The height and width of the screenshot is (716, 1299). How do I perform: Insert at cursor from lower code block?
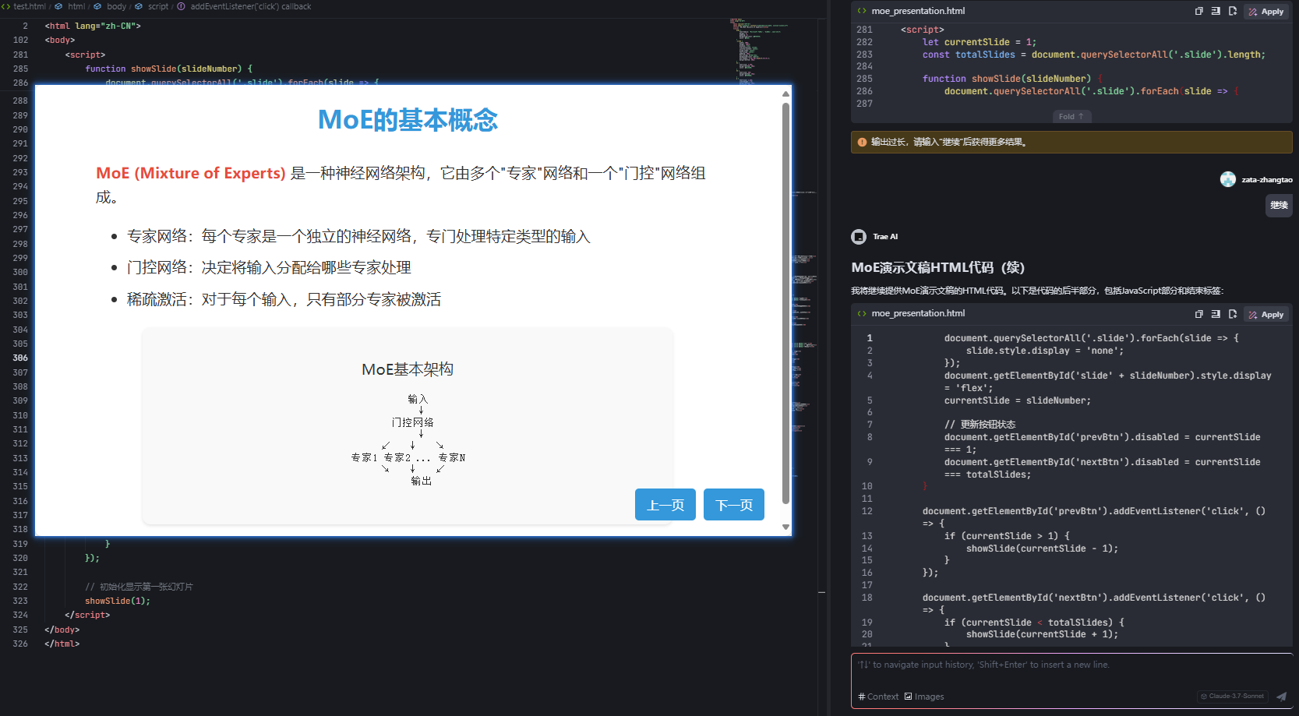tap(1216, 314)
